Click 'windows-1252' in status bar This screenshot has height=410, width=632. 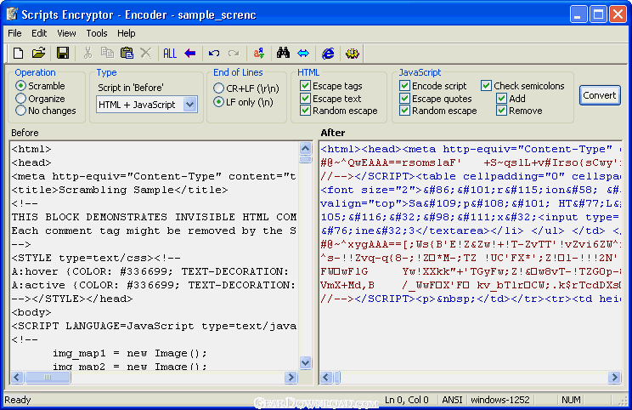coord(500,400)
